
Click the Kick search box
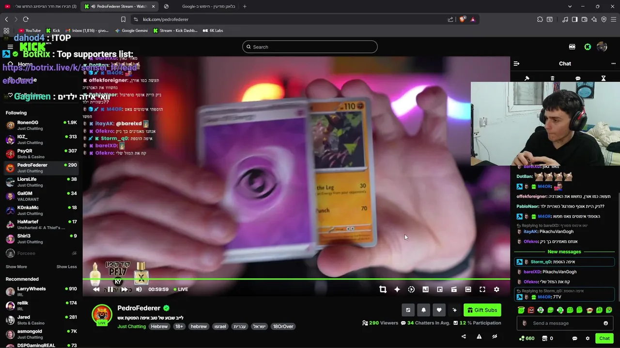(310, 47)
